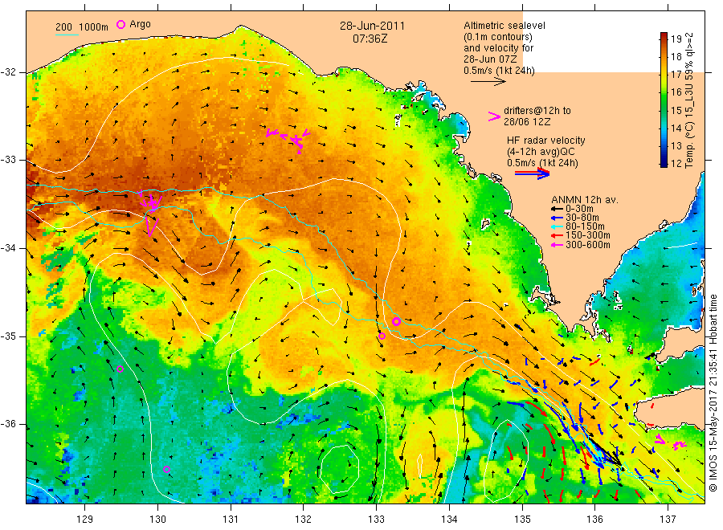Click the latitude axis label -32

point(9,72)
